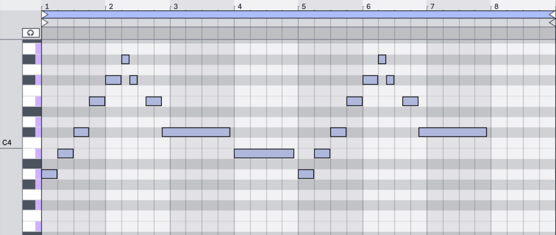Viewport: 556px width, 235px height.
Task: Click the loop end marker triangle
Action: click(552, 15)
